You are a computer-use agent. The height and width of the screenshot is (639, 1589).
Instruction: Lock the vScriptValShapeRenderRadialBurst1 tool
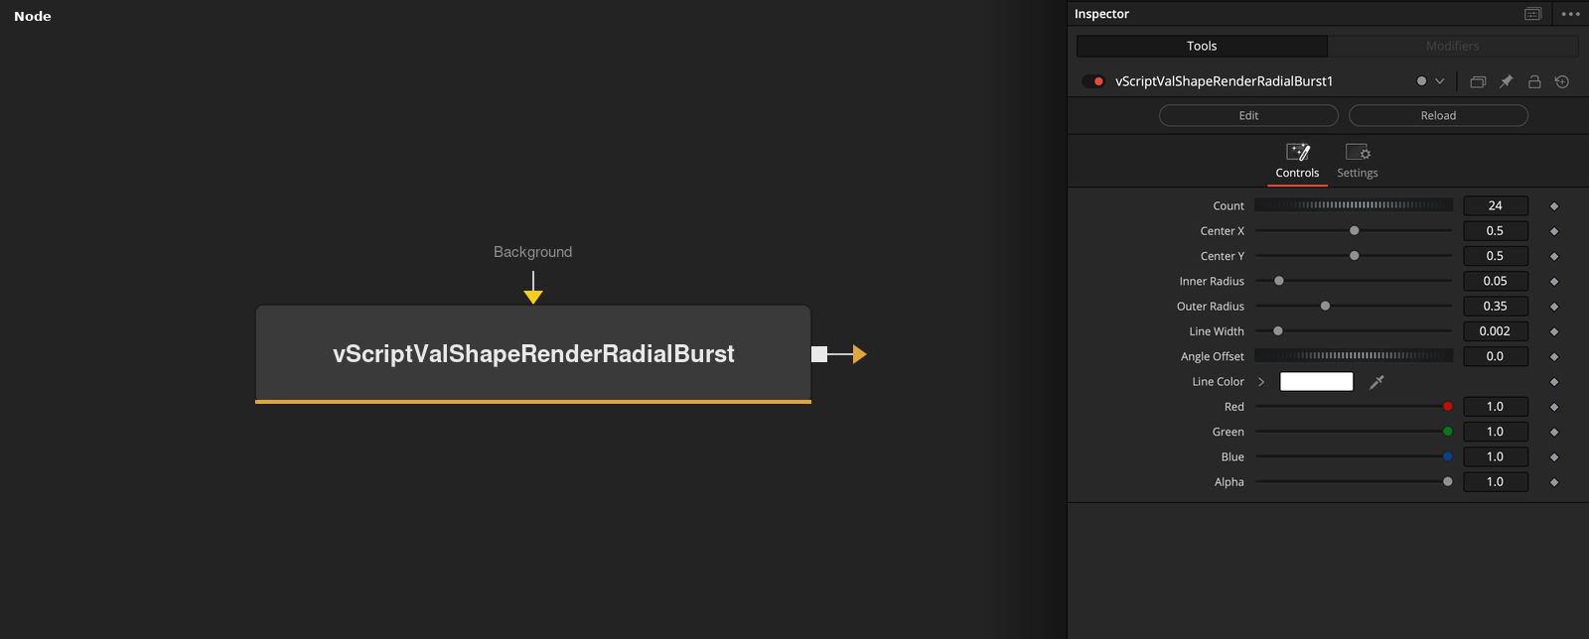[1534, 81]
